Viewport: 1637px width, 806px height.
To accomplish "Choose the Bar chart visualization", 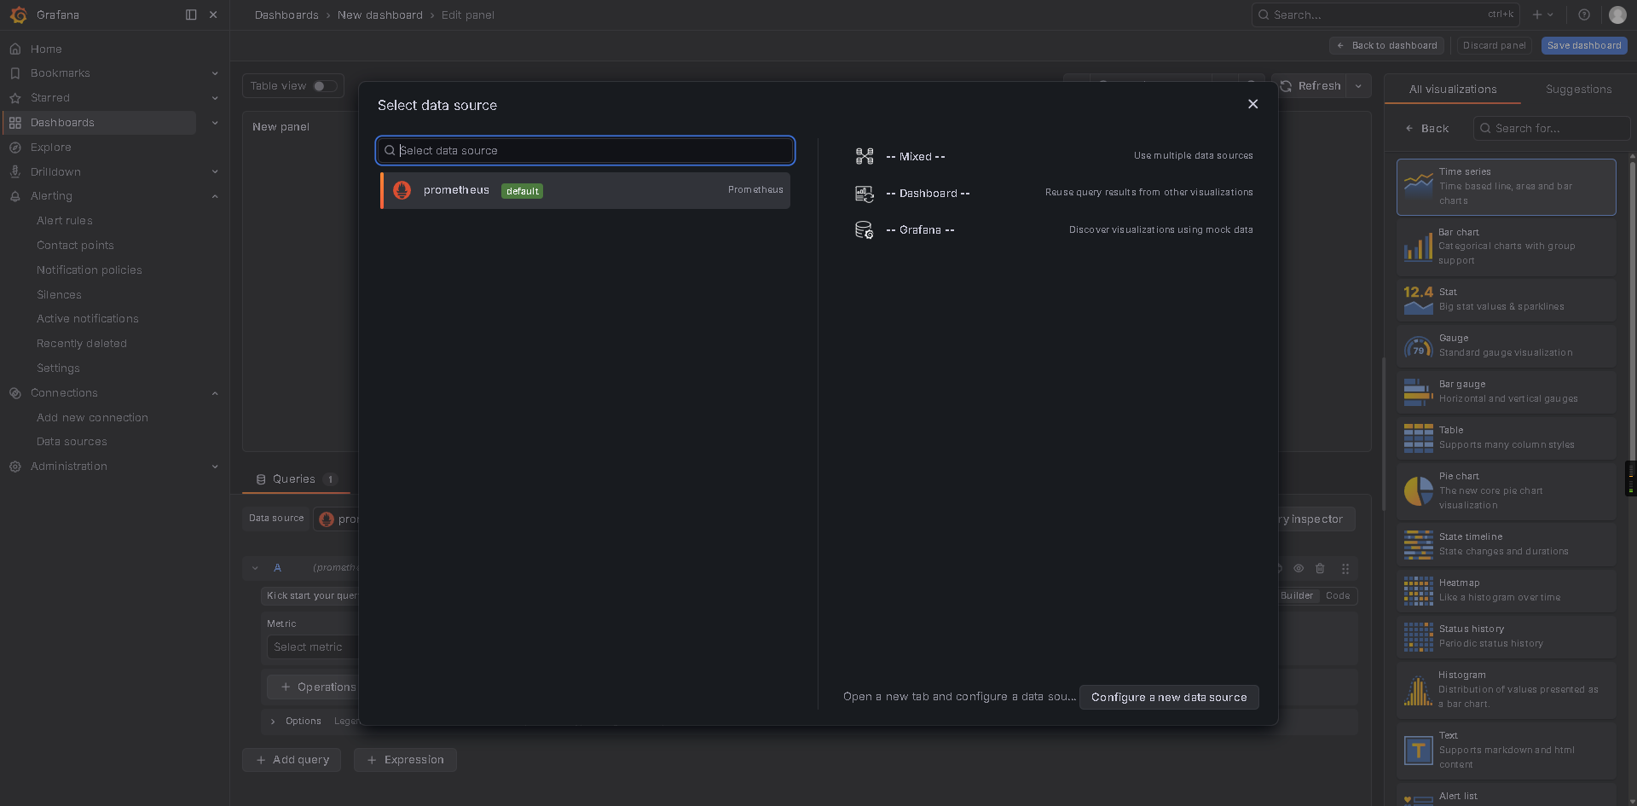I will (x=1506, y=246).
